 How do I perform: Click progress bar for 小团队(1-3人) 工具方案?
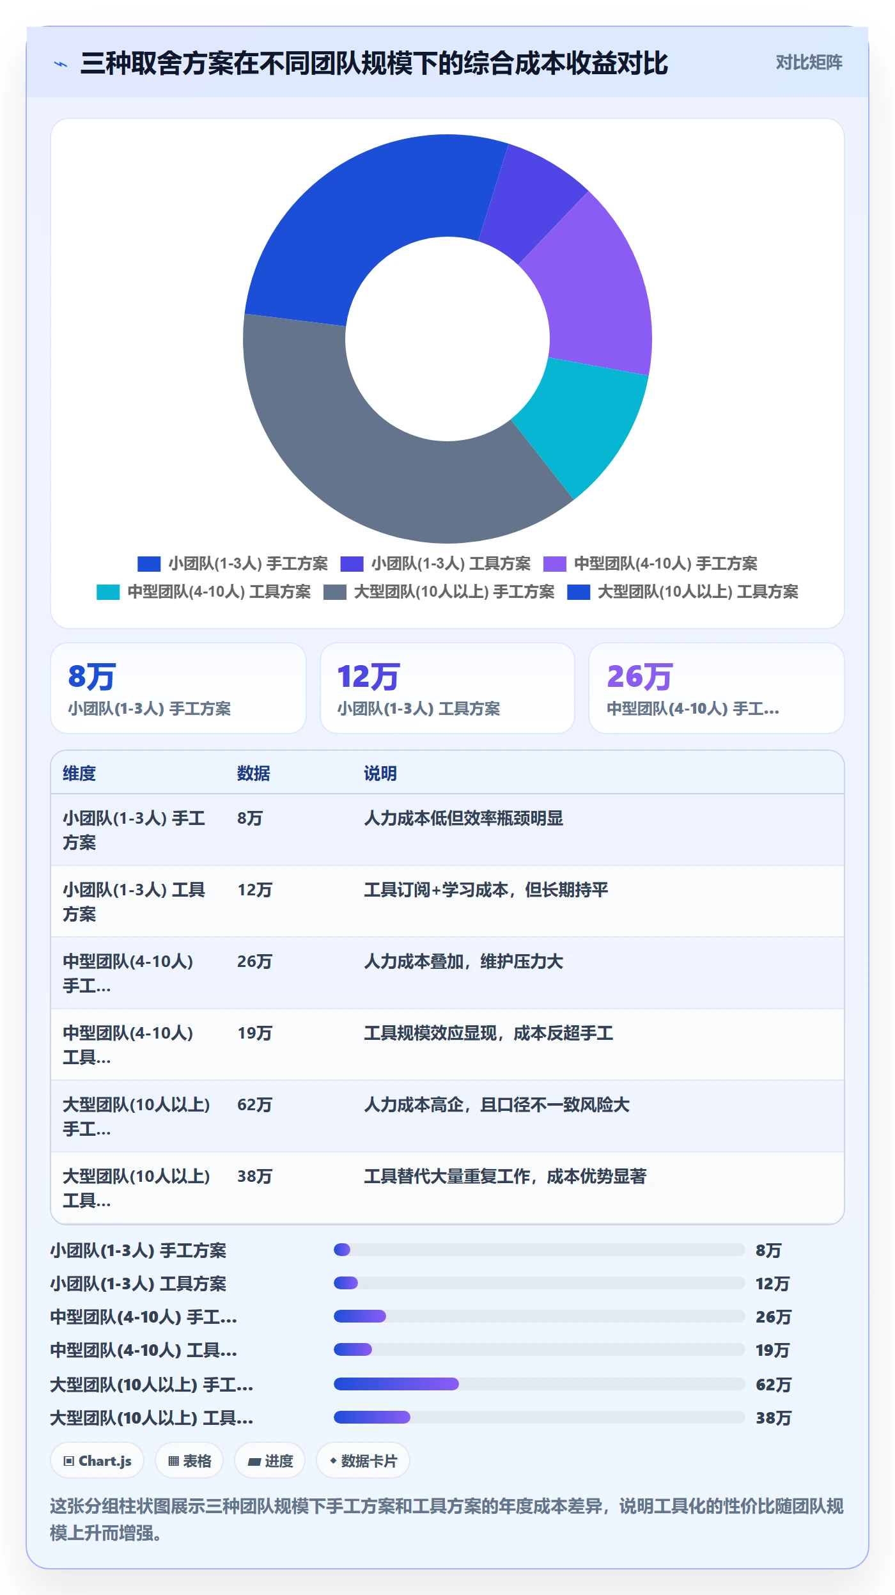point(539,1283)
